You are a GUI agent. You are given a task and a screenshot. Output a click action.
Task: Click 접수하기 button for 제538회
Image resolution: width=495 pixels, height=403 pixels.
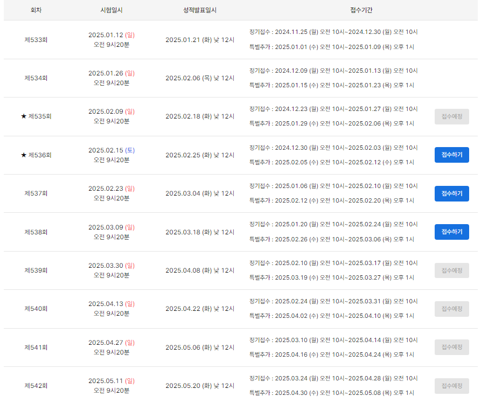coord(451,232)
